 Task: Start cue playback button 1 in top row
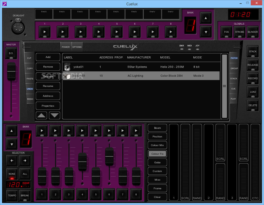coord(45,32)
